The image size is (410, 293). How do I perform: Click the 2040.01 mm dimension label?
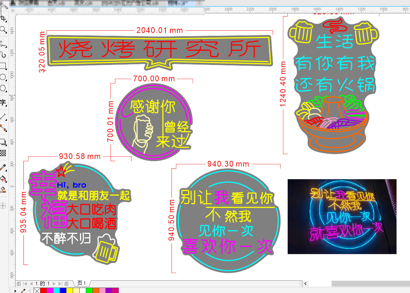click(x=160, y=30)
